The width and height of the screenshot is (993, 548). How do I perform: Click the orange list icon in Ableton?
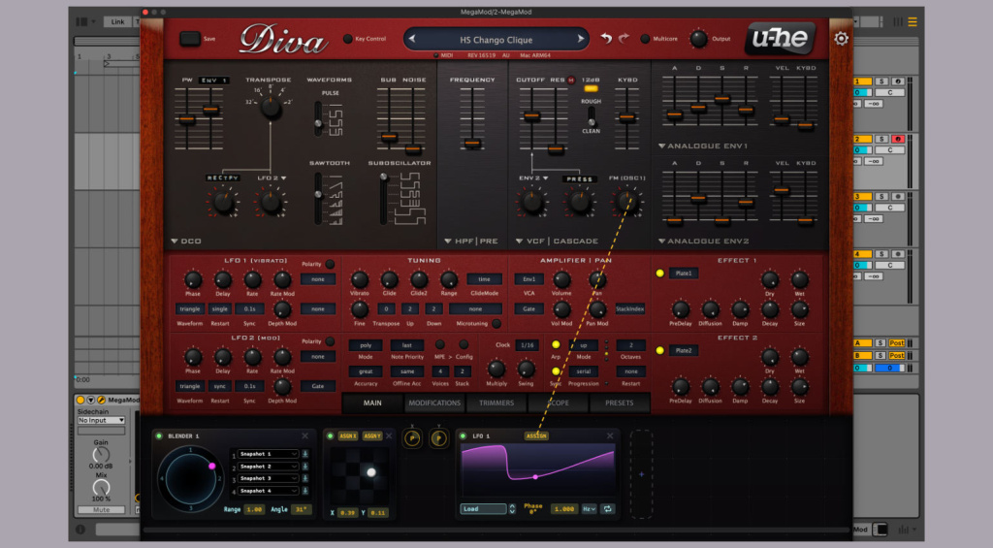pos(913,22)
